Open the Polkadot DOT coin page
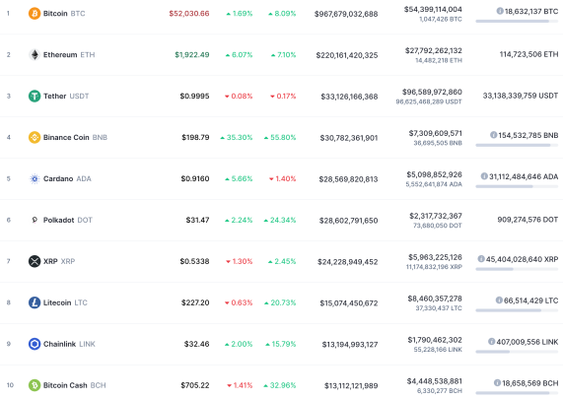563x400 pixels. (67, 220)
